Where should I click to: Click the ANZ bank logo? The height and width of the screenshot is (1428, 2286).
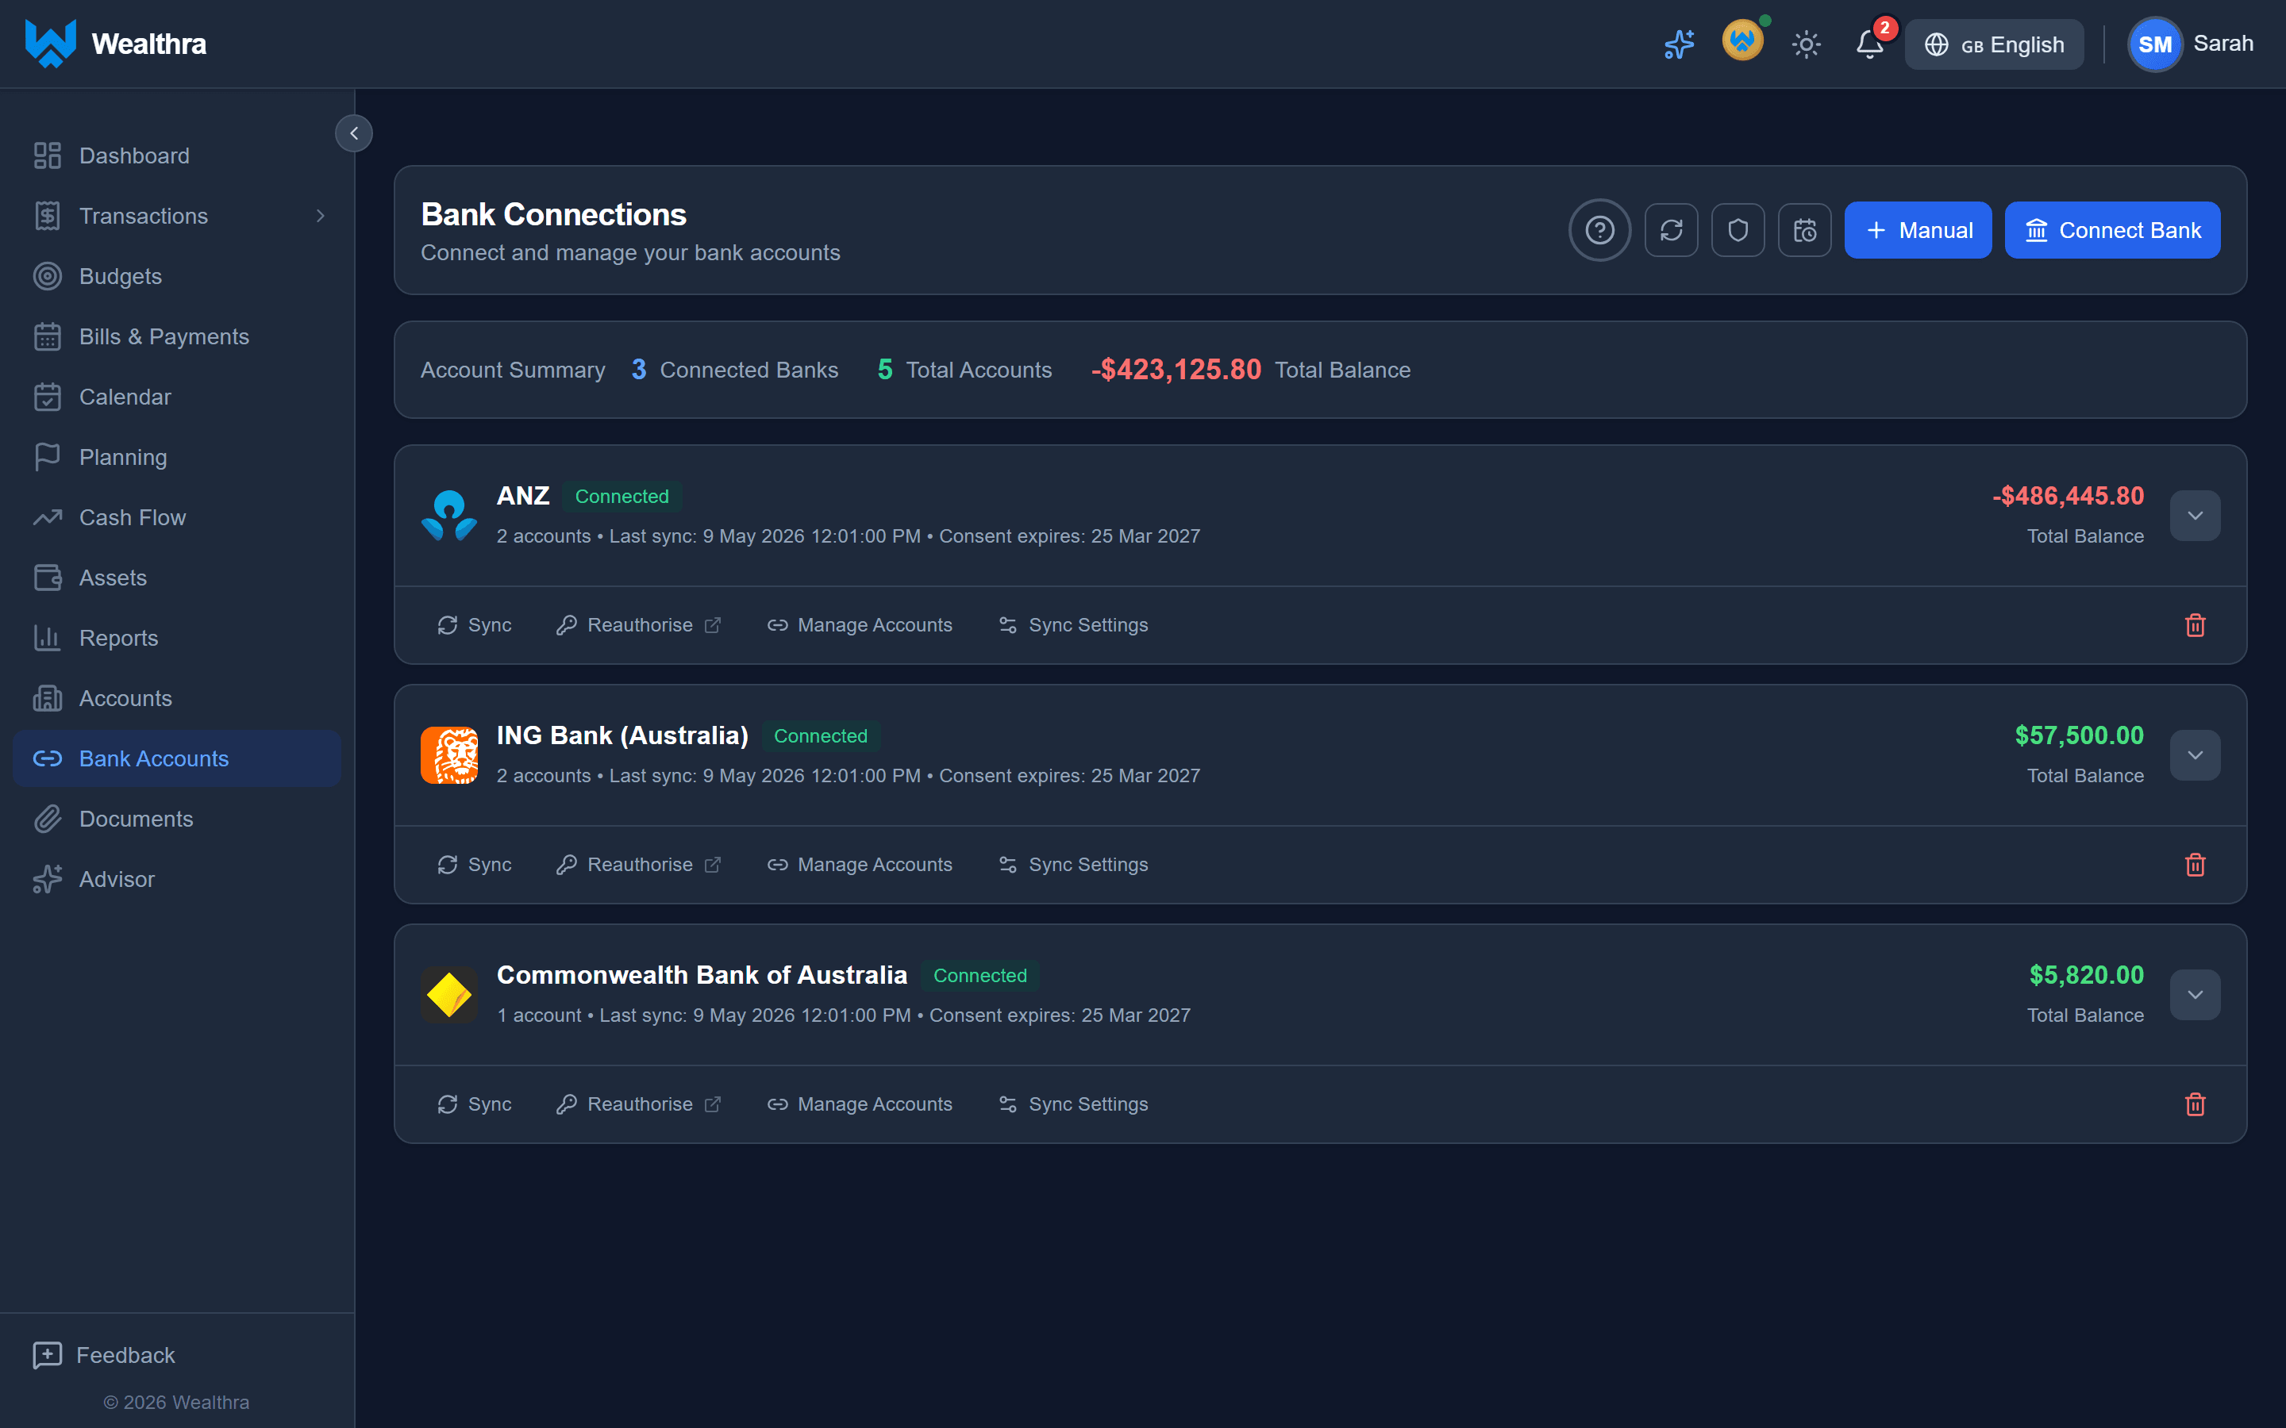point(448,516)
